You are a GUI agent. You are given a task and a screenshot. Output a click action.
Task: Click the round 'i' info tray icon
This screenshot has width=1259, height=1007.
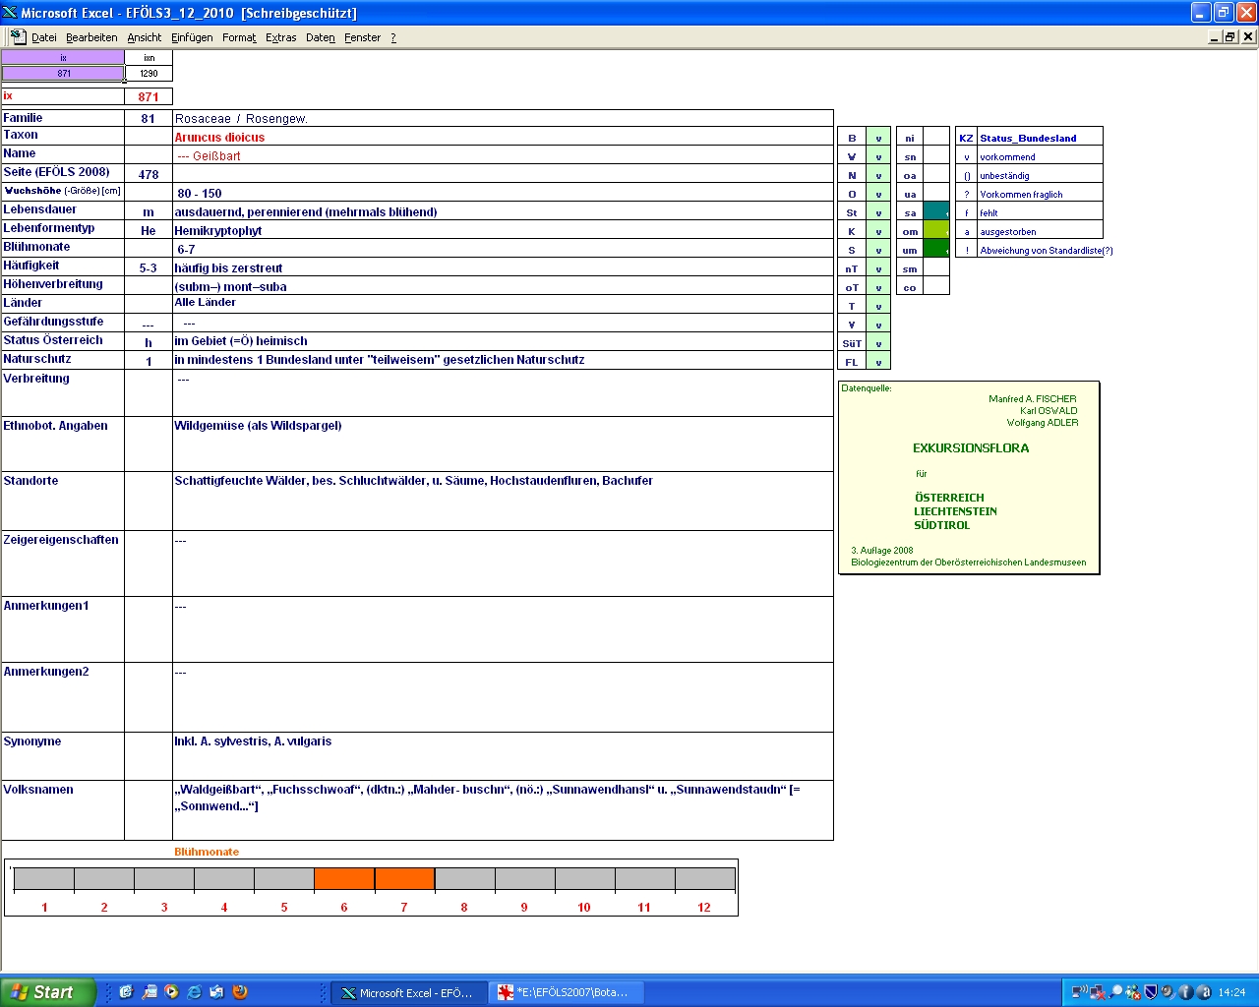point(1186,992)
